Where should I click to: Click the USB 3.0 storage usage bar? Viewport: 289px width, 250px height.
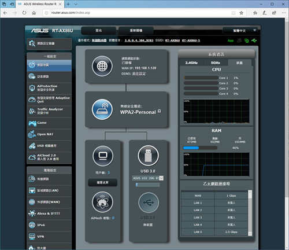pos(148,185)
